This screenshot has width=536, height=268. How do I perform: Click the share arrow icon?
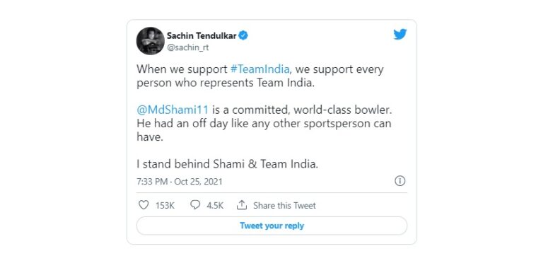[242, 205]
